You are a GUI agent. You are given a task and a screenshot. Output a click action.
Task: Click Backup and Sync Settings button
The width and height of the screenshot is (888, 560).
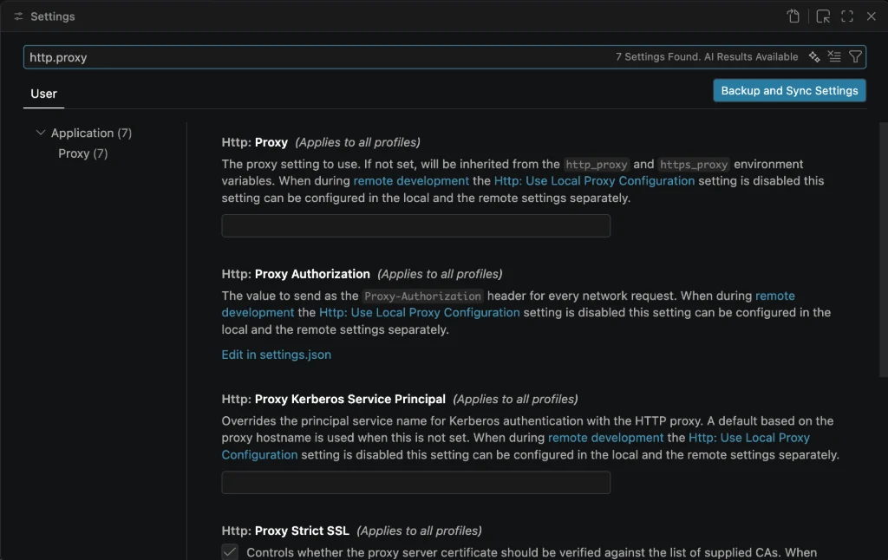click(789, 91)
